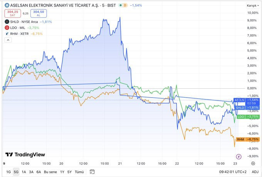Select the Bu sene range tab
Viewport: 262px width, 177px height.
pos(50,172)
